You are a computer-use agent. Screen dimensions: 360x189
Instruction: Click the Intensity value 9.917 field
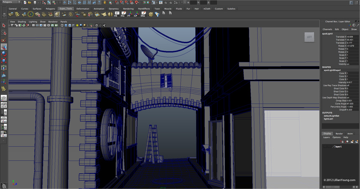[353, 83]
